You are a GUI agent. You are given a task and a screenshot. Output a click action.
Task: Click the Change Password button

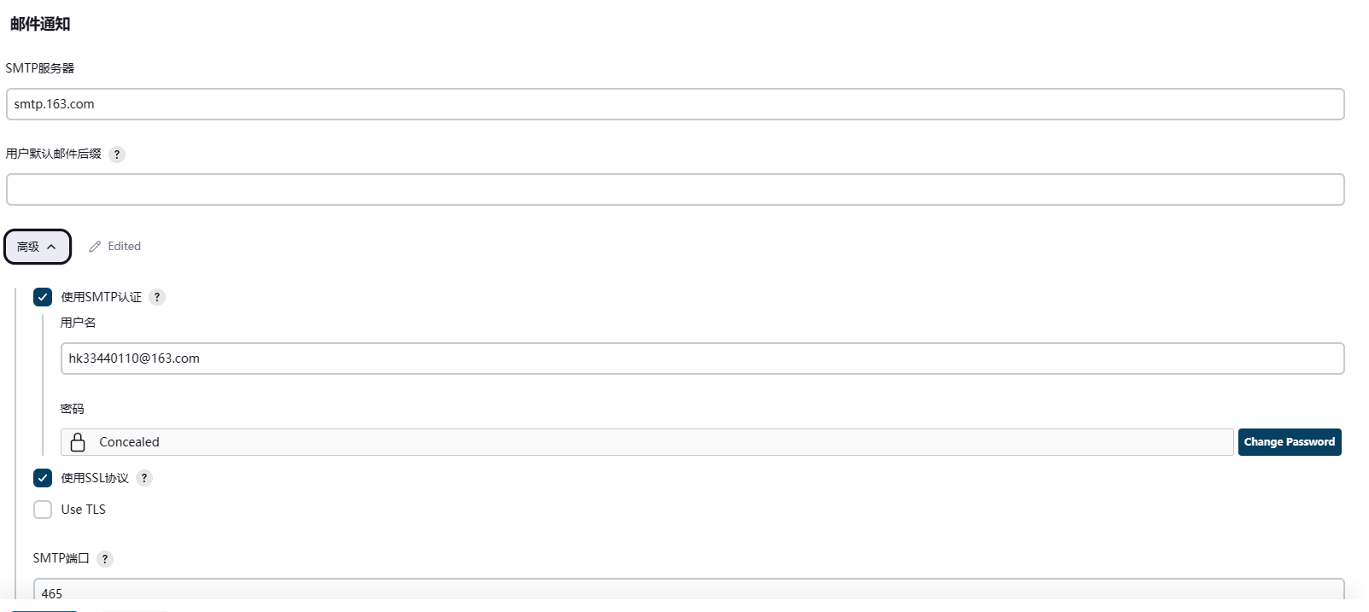(x=1289, y=442)
